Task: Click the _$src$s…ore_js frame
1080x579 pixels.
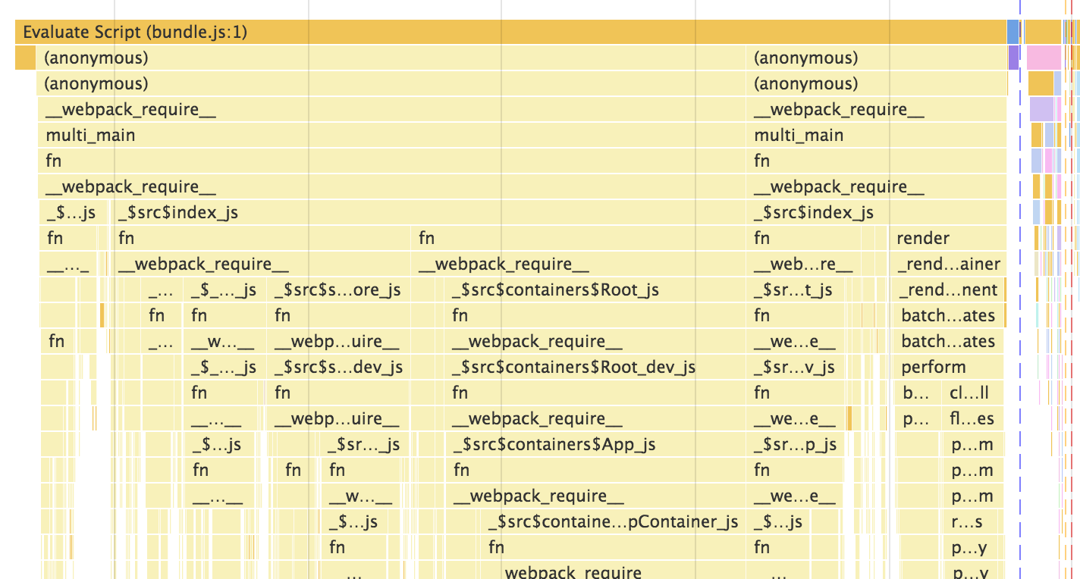Action: pos(339,290)
